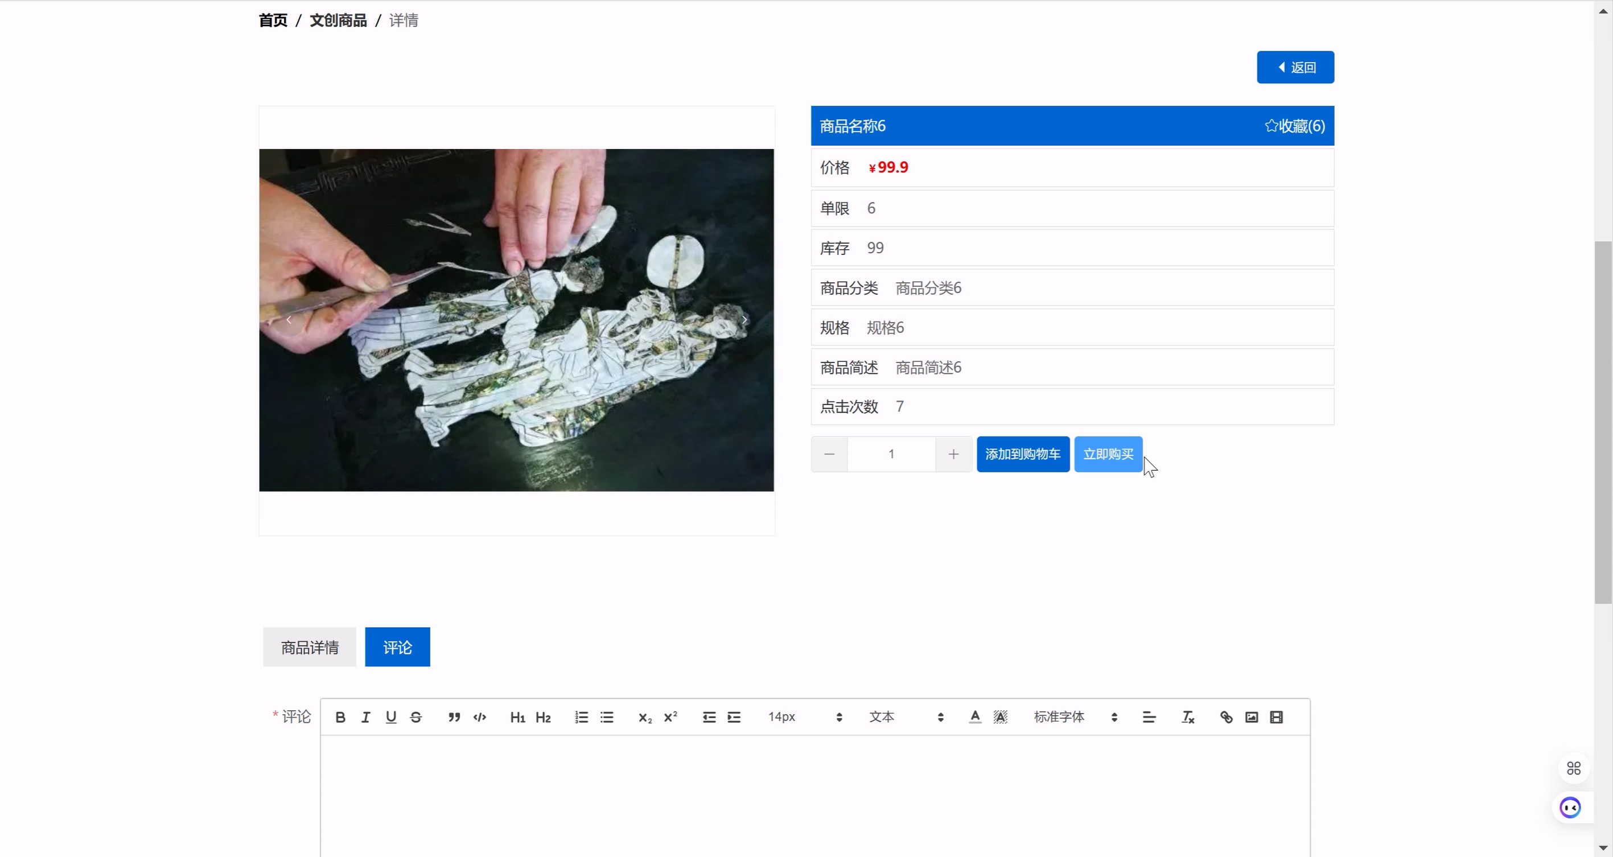Insert blockquote in comment editor
Screen dimensions: 1613x857
(454, 718)
